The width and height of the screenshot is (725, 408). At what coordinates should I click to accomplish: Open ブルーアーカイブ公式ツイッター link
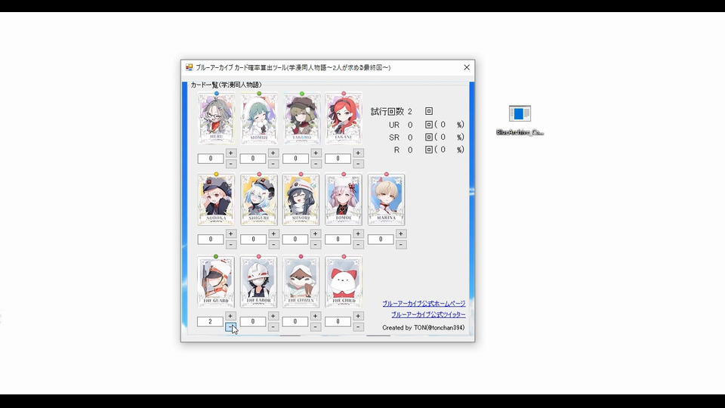(428, 314)
